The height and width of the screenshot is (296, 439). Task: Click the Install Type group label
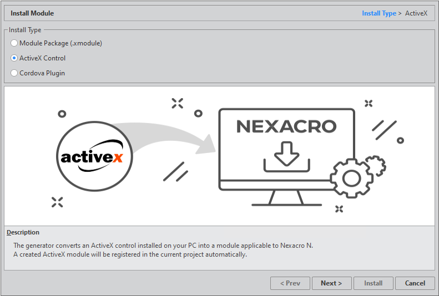[x=25, y=30]
